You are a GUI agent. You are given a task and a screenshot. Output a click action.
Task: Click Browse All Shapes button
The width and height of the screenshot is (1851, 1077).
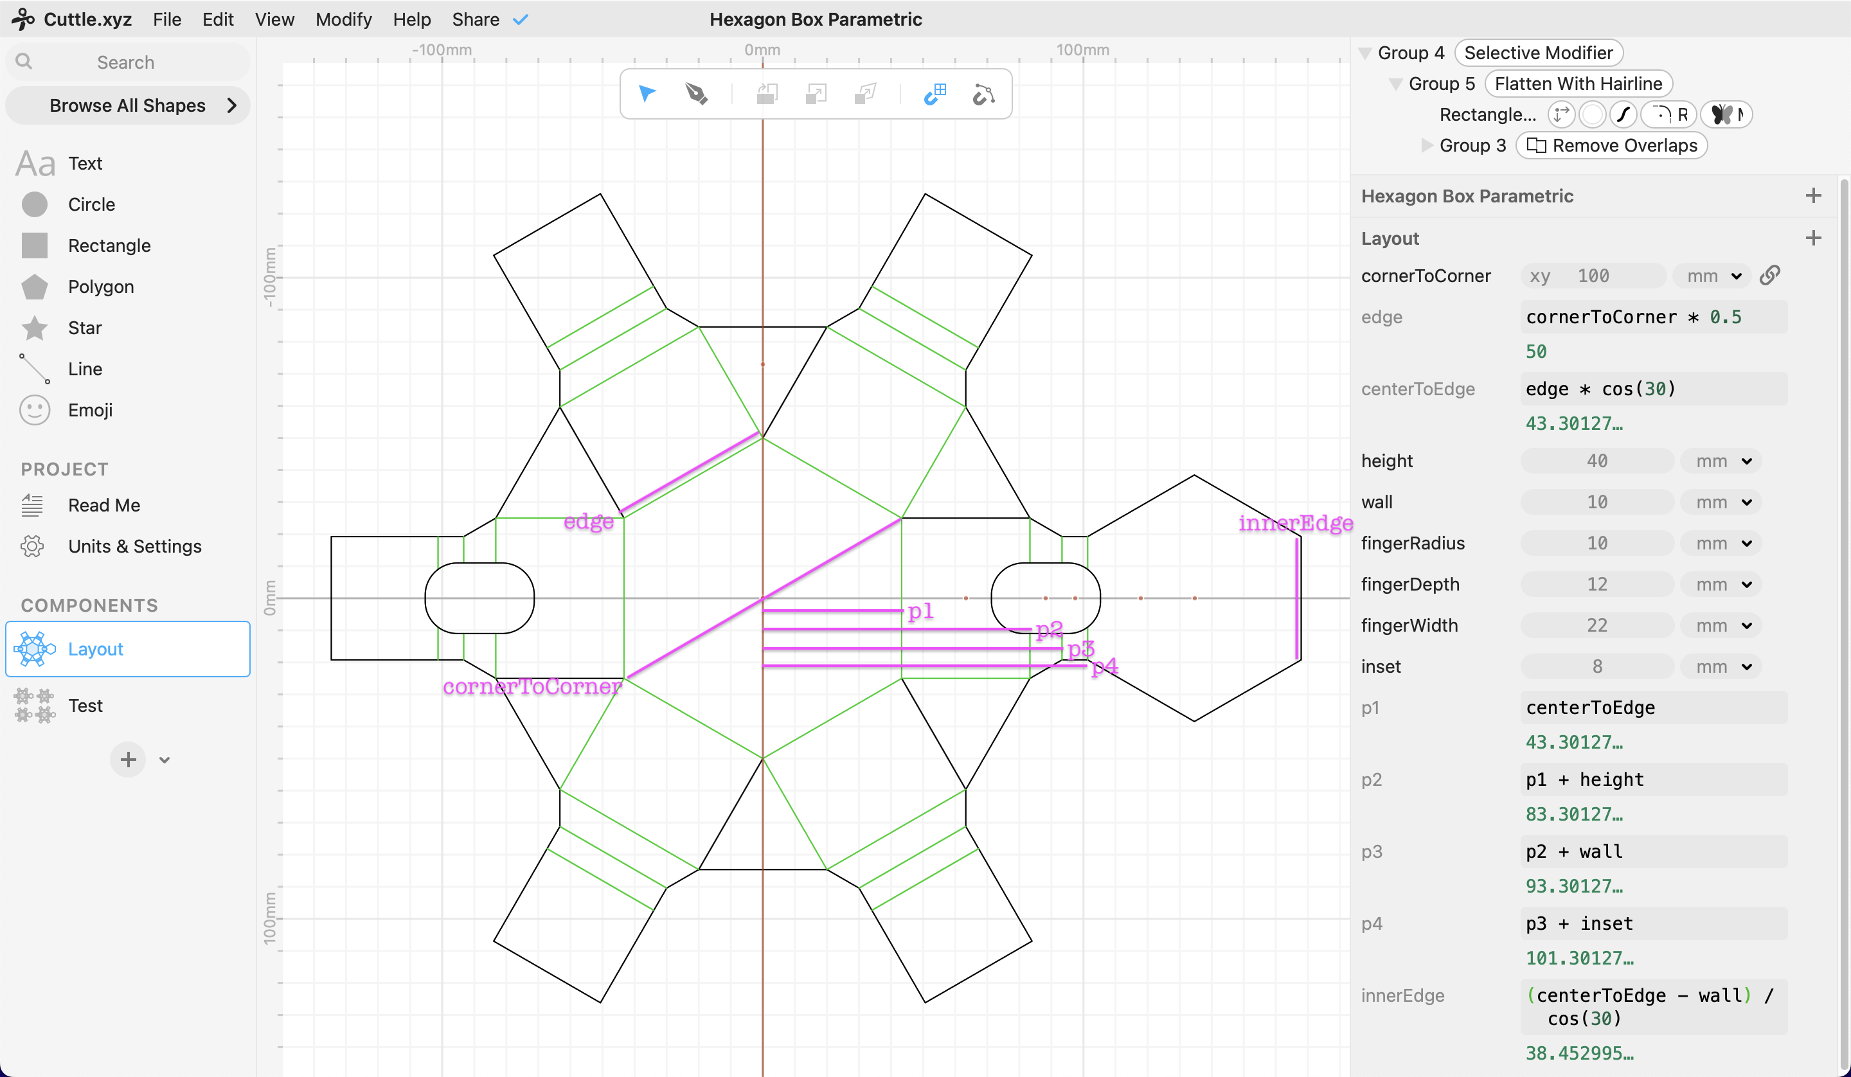[128, 106]
